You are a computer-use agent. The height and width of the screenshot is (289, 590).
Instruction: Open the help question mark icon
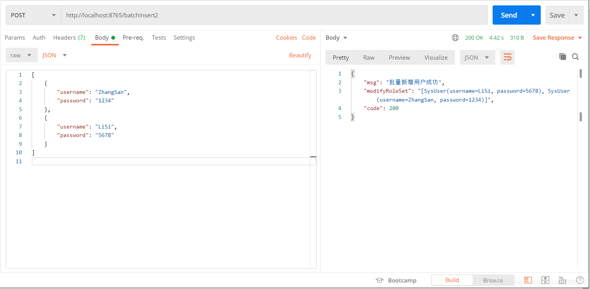580,280
